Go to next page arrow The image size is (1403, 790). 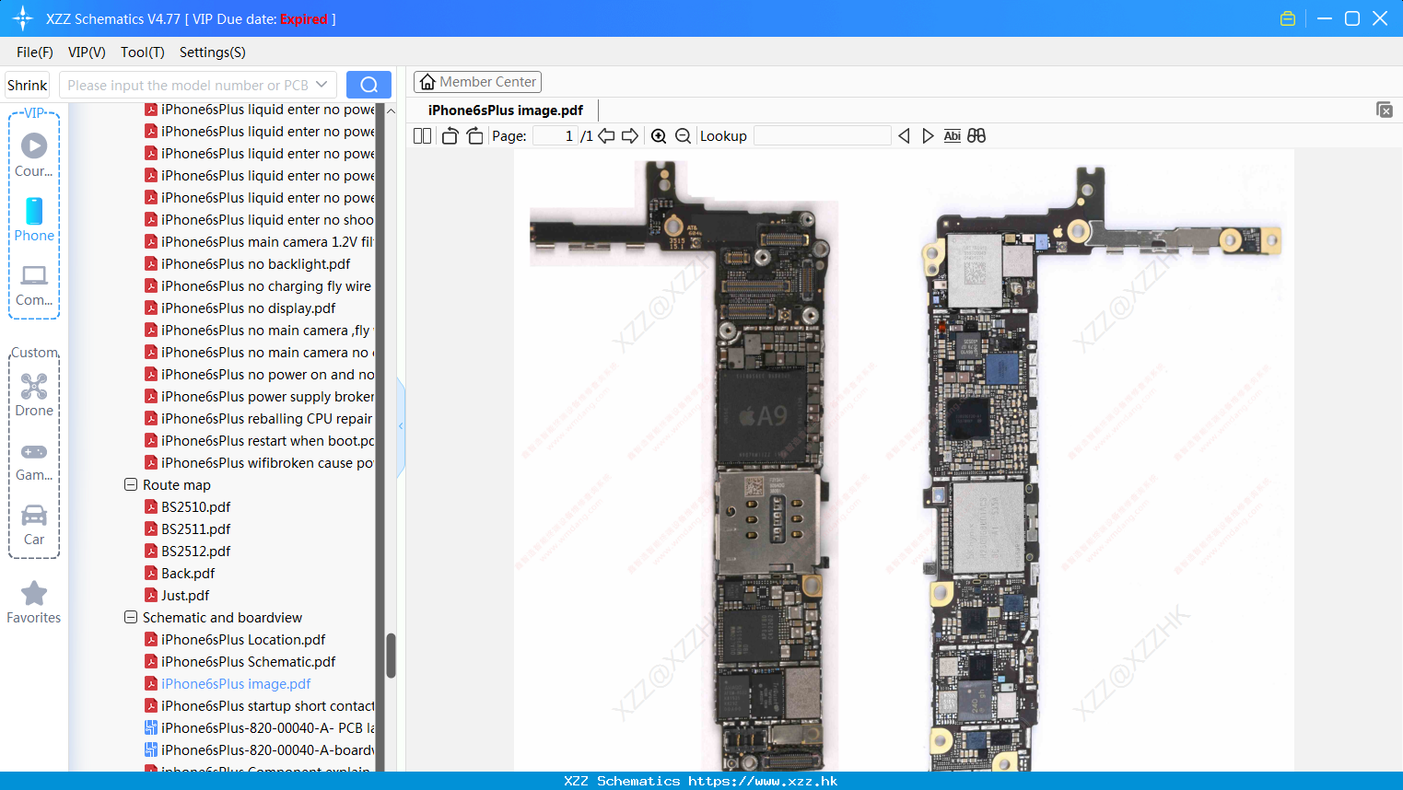click(x=630, y=136)
